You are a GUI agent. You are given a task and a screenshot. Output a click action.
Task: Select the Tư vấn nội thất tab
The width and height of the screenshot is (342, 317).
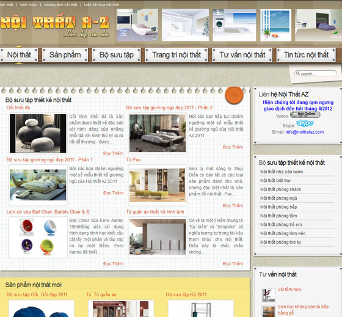coord(242,55)
